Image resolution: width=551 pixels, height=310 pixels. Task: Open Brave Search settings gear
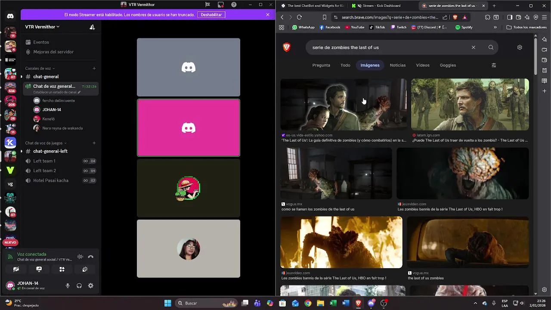pyautogui.click(x=520, y=47)
